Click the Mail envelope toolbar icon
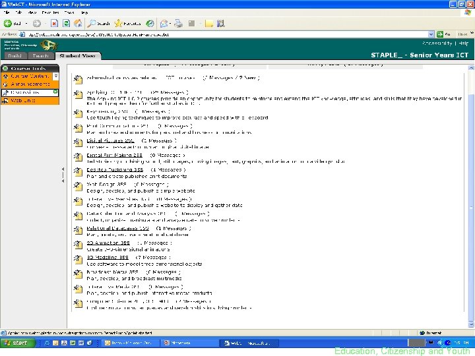Screen dimensions: 475x356 point(164,23)
